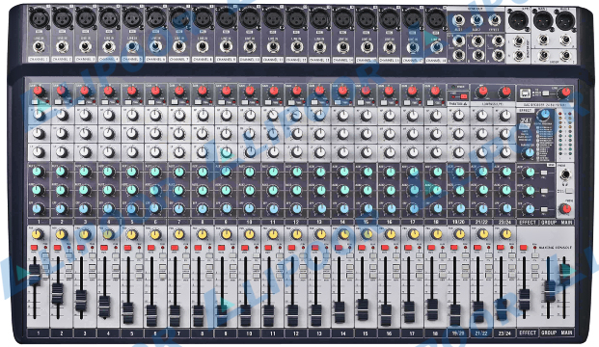Toggle the red phantom power switch

pos(464,96)
